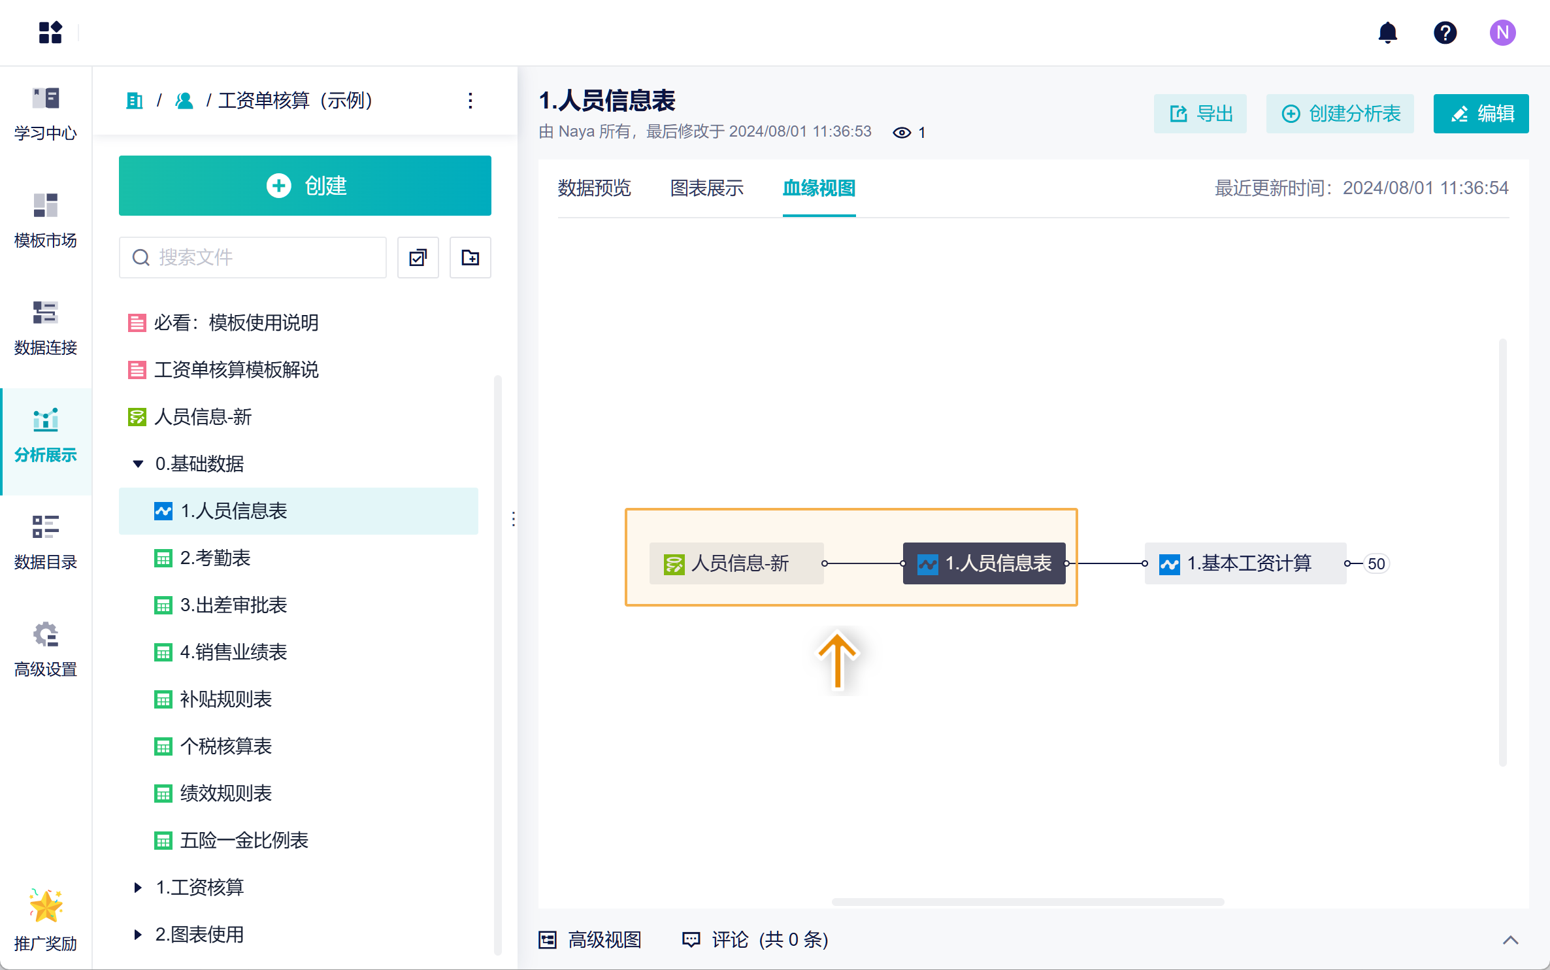
Task: Switch to the 图表展示 tab
Action: (x=706, y=188)
